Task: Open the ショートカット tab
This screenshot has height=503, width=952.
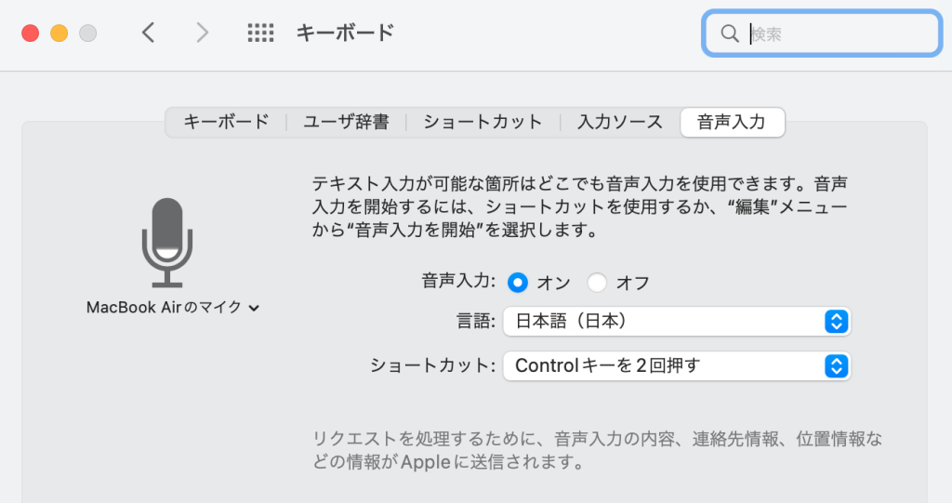Action: point(483,122)
